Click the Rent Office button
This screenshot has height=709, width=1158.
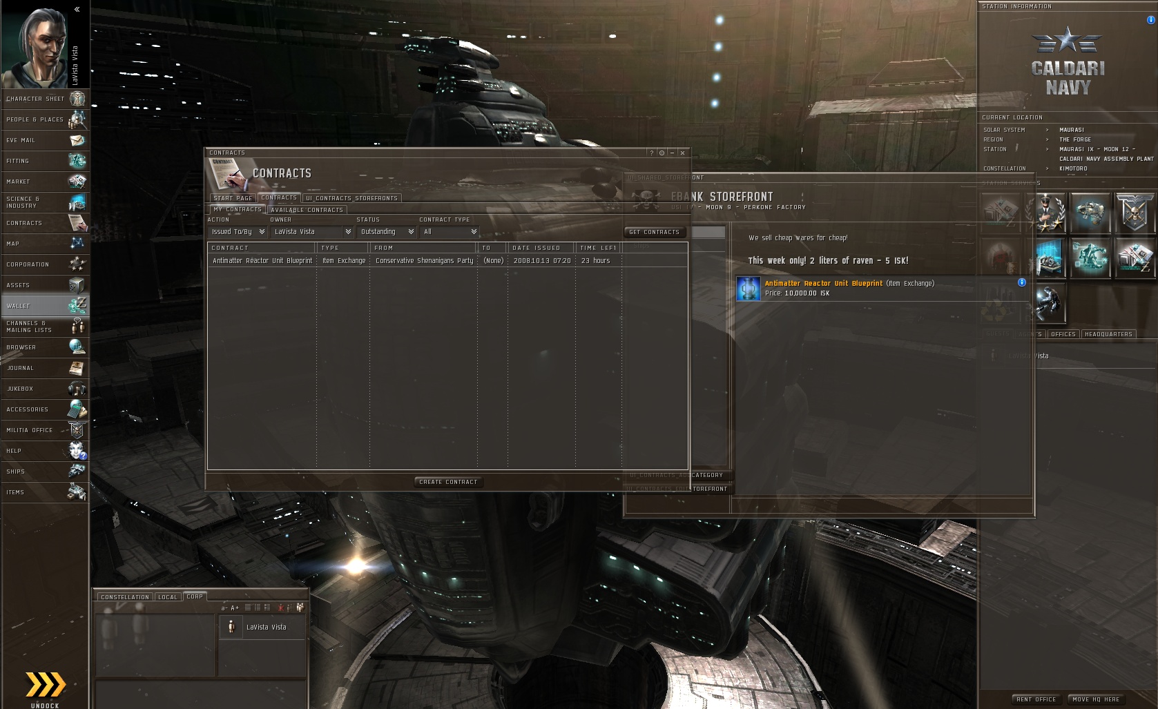[x=1036, y=699]
